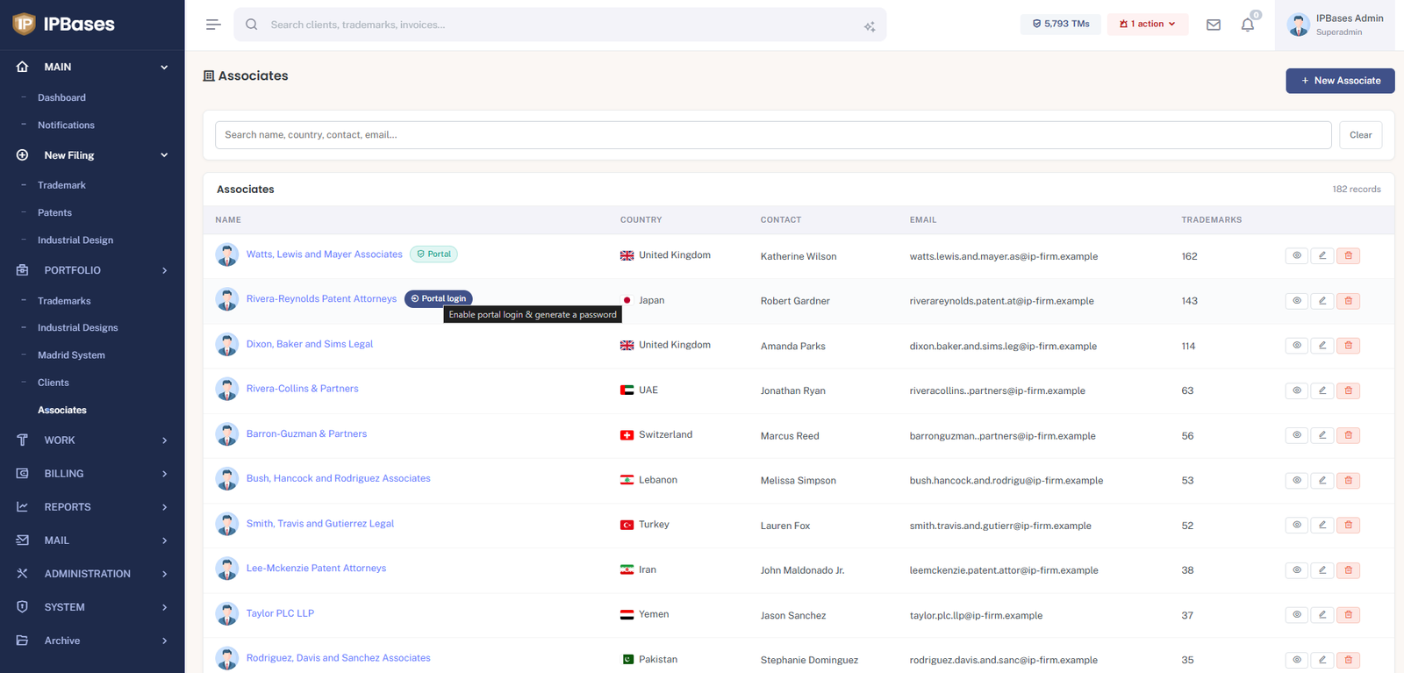Open the mail envelope icon in header

point(1214,25)
